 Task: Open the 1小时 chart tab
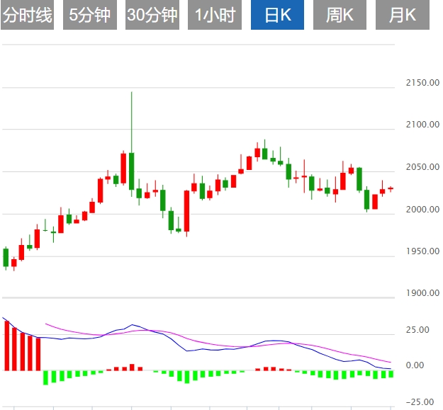215,15
